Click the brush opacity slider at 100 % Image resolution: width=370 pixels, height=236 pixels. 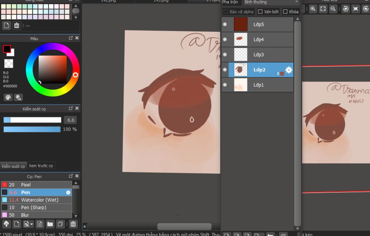pyautogui.click(x=32, y=129)
